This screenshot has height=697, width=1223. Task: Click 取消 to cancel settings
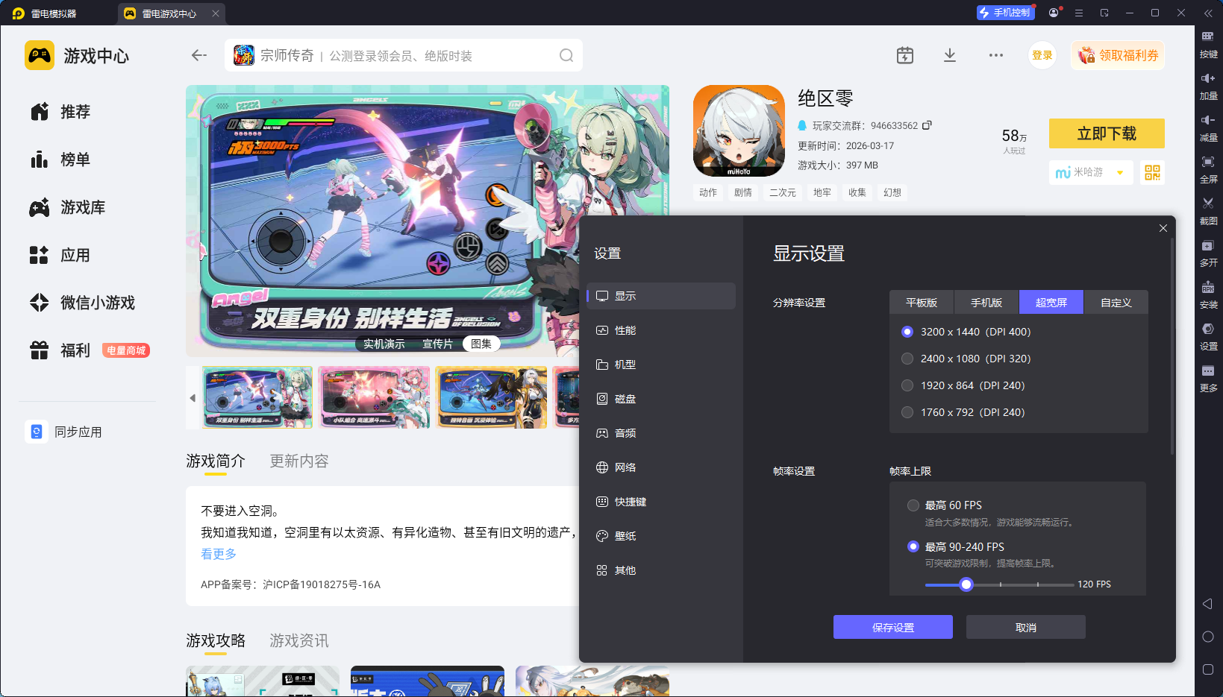tap(1026, 627)
